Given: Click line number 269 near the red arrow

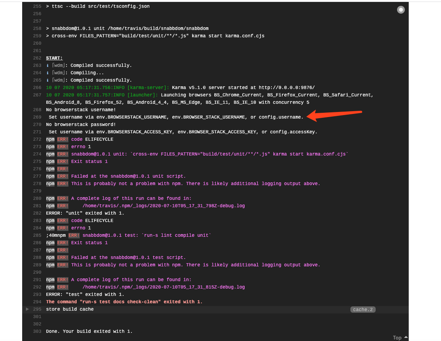Looking at the screenshot, I should tap(37, 117).
